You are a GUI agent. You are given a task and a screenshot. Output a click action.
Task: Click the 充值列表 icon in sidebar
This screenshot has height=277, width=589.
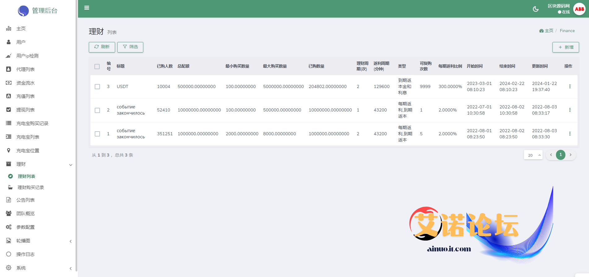(x=9, y=96)
